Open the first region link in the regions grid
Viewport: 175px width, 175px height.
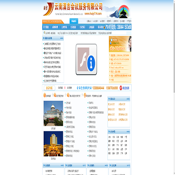pos(109,137)
